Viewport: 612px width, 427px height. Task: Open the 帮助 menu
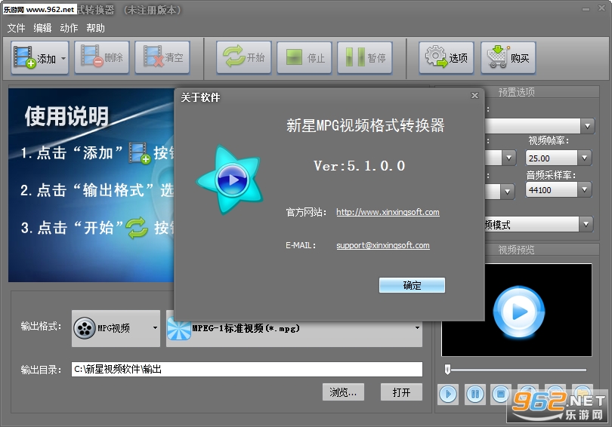coord(96,28)
